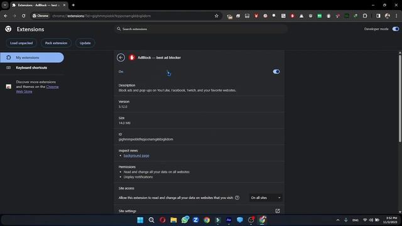
Task: Open WhatsApp from the taskbar
Action: tap(185, 220)
